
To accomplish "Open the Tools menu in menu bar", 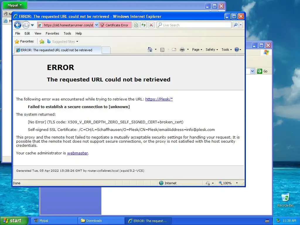I will click(x=67, y=33).
